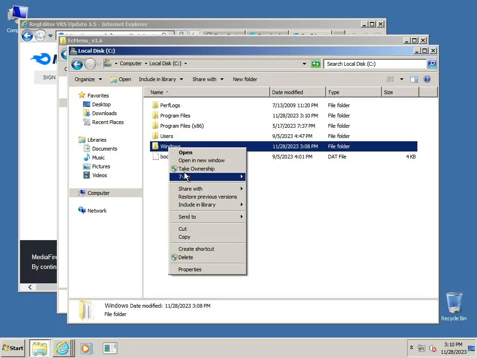Image resolution: width=477 pixels, height=358 pixels.
Task: Click Internet Explorer taskbar icon
Action: 63,348
